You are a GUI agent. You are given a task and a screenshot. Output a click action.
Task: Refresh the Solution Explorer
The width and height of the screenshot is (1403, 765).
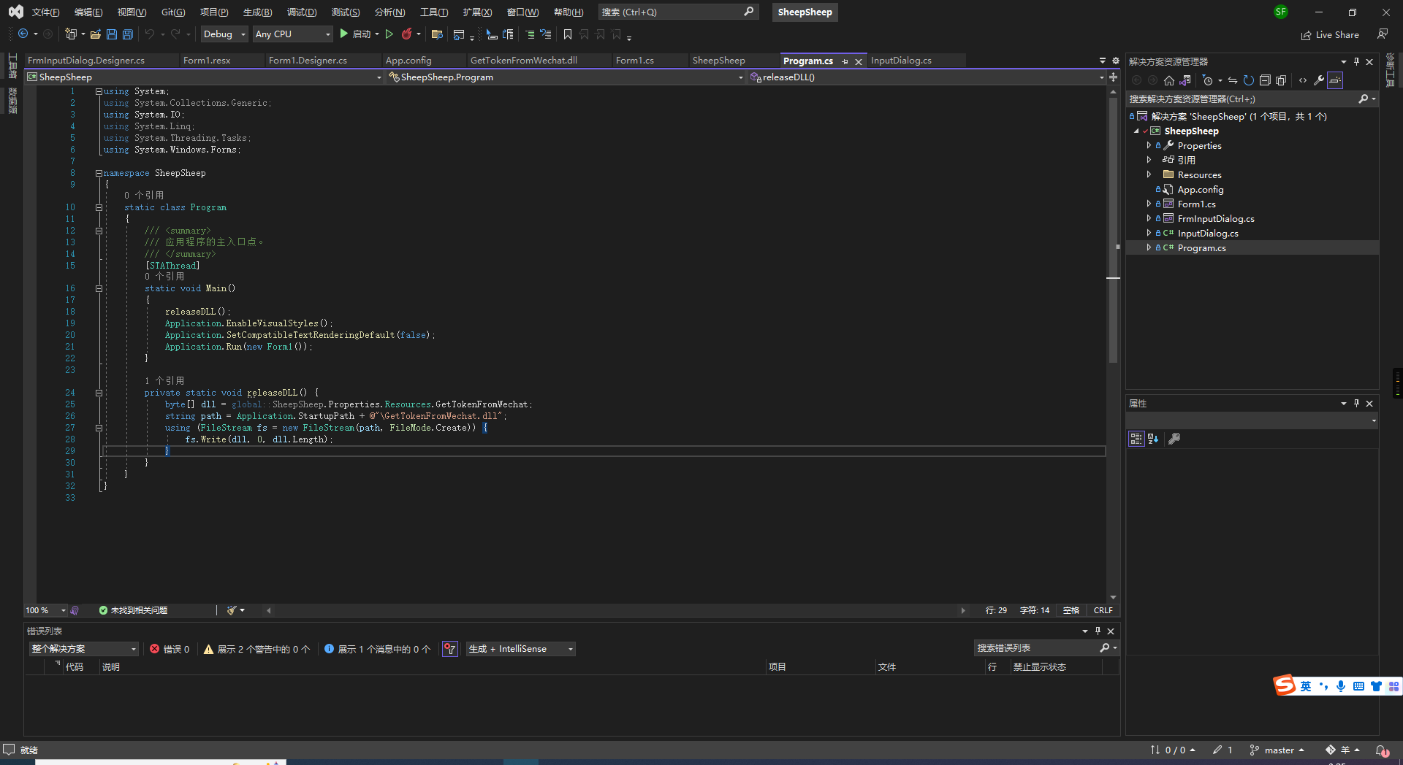coord(1247,80)
